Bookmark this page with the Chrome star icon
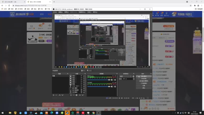The image size is (204, 115). click(x=190, y=5)
